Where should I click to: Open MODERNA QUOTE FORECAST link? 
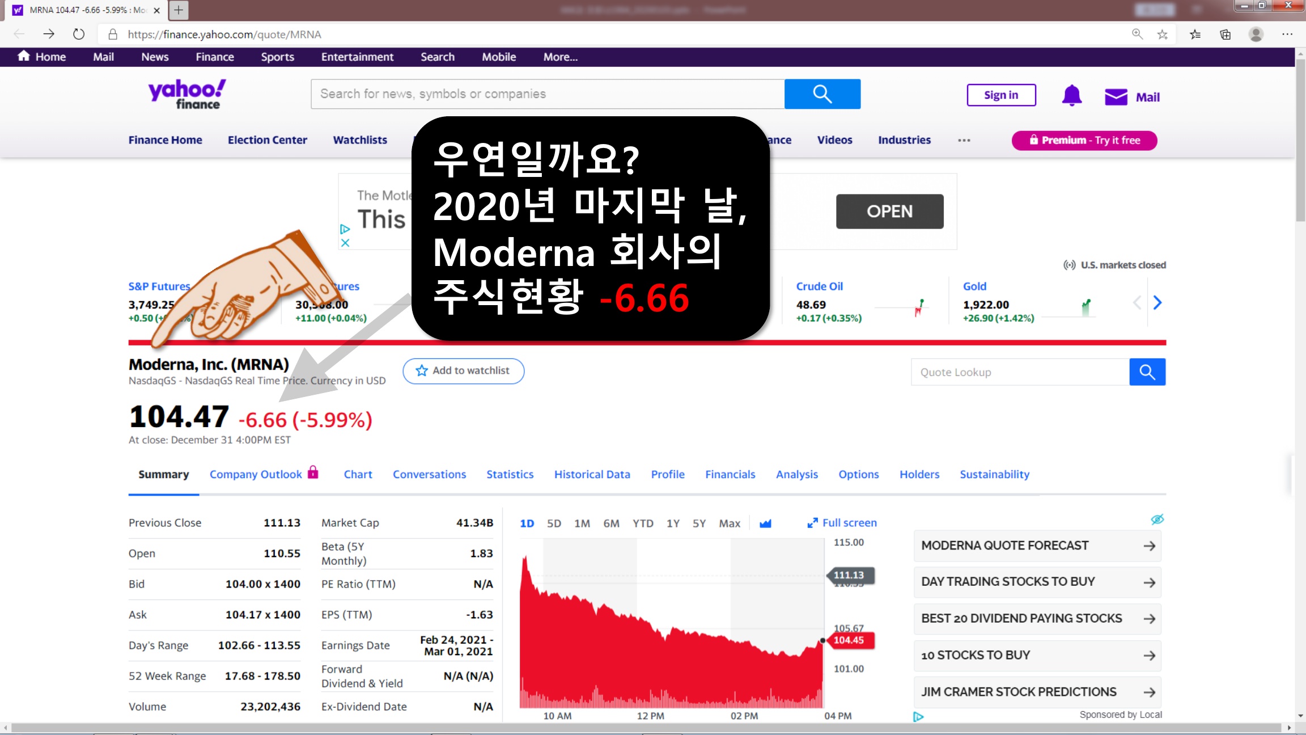tap(1037, 546)
